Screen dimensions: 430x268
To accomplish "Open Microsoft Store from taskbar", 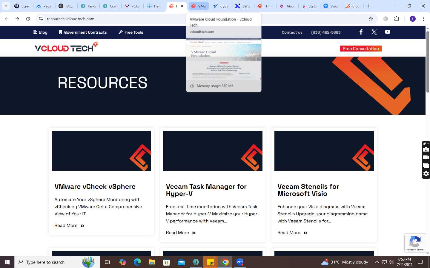I will [x=167, y=262].
